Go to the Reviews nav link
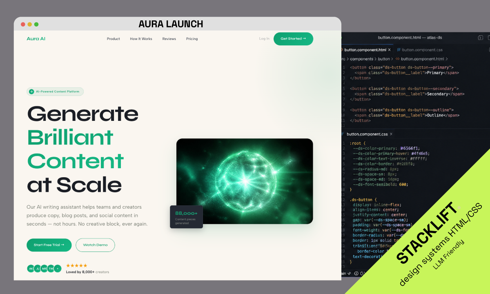This screenshot has width=490, height=294. pos(169,39)
